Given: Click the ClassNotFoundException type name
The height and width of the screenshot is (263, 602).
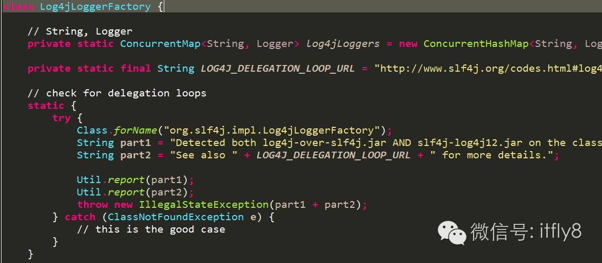Looking at the screenshot, I should pos(176,217).
